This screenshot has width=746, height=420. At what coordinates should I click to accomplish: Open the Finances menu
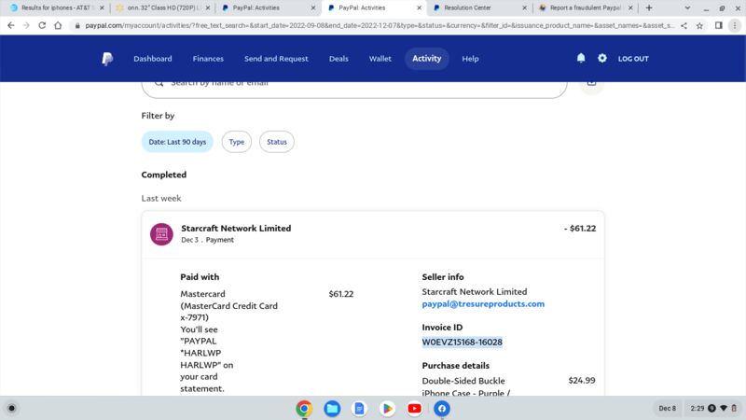coord(208,59)
